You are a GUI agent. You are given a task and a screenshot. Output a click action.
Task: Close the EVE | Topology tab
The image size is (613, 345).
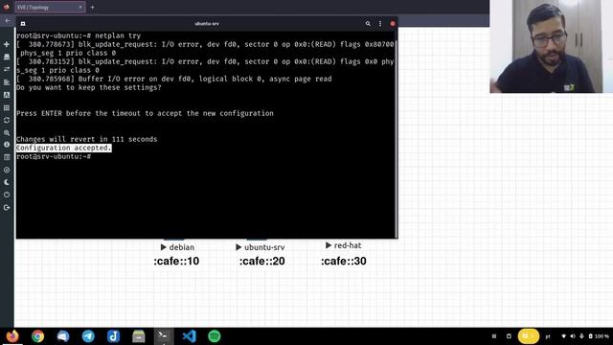pyautogui.click(x=80, y=7)
